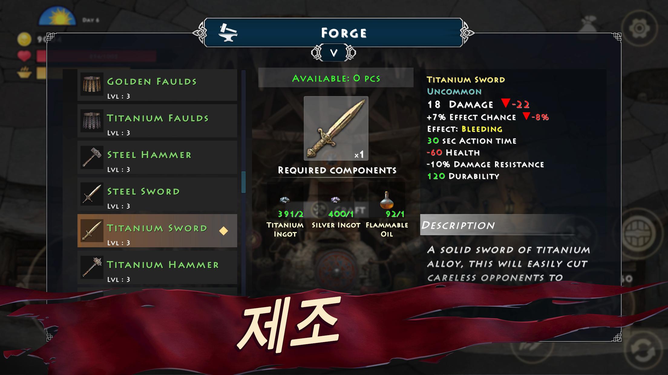Select Titanium Faulds recipe
668x375 pixels.
point(157,121)
